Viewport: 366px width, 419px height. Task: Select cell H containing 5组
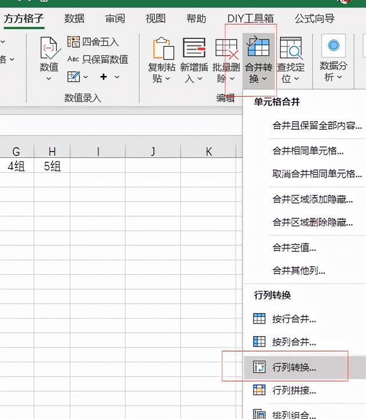pyautogui.click(x=52, y=166)
